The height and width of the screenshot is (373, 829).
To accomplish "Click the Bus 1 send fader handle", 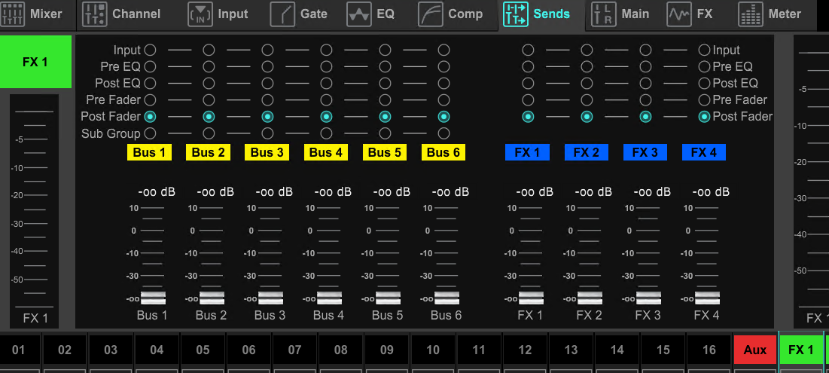I will pos(154,298).
